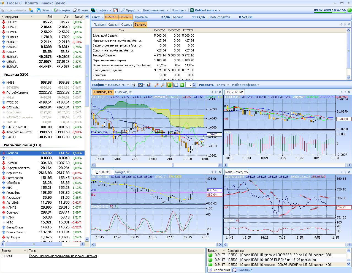Viewport: 352px width, 273px height.
Task: Click the ММВБ index row
Action: click(42, 83)
